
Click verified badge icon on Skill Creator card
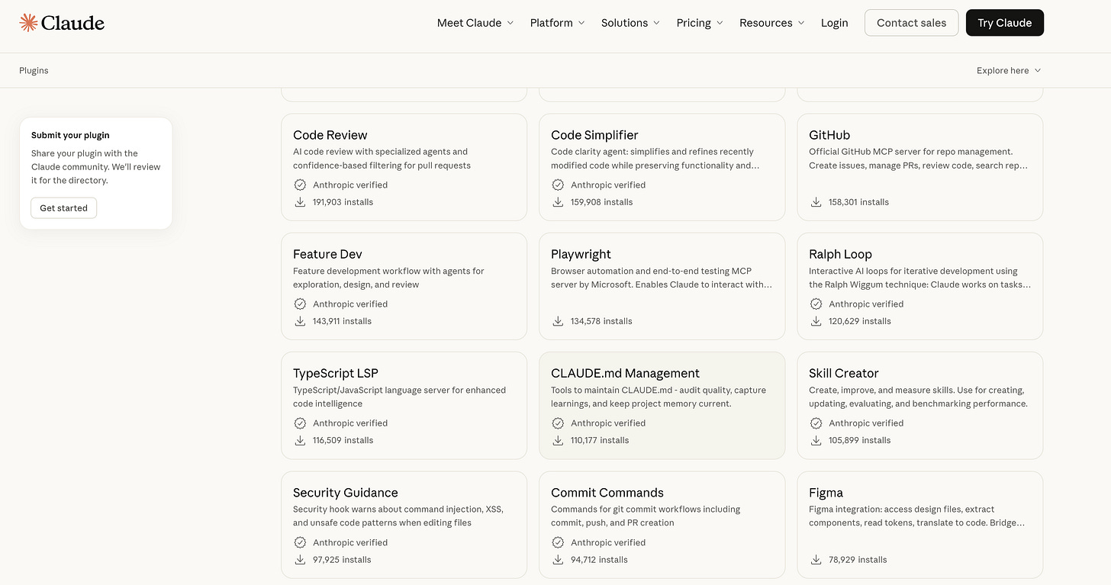click(816, 423)
